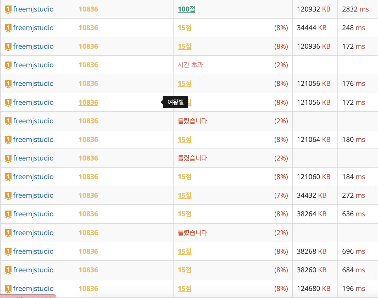
Task: Open the underlined problem 10836 link
Action: pyautogui.click(x=88, y=102)
